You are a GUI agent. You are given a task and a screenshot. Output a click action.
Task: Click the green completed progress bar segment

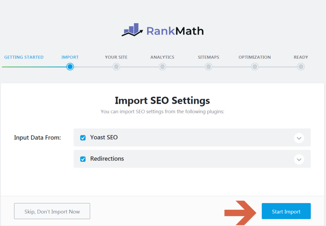click(x=32, y=67)
